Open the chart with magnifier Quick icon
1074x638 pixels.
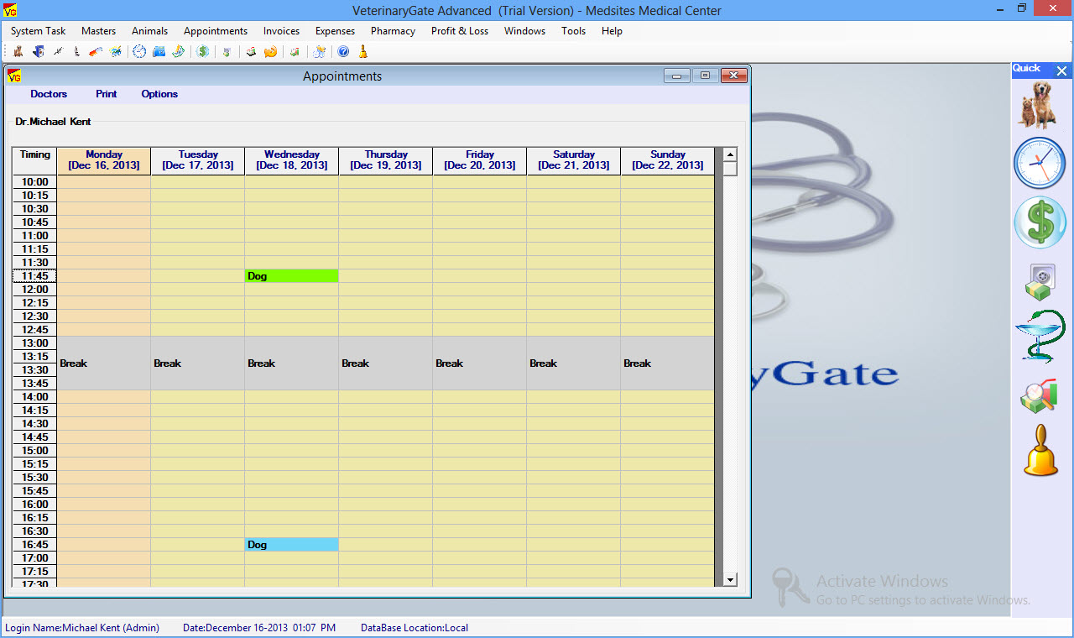(x=1039, y=396)
